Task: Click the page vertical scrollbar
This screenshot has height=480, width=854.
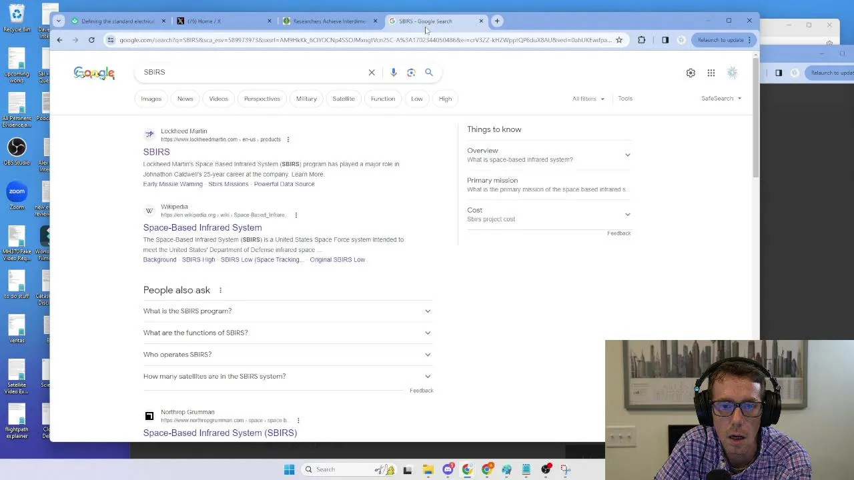Action: click(755, 119)
